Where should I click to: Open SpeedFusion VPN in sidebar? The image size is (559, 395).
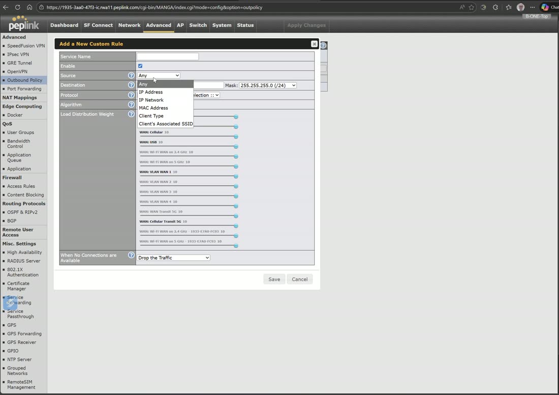click(26, 46)
